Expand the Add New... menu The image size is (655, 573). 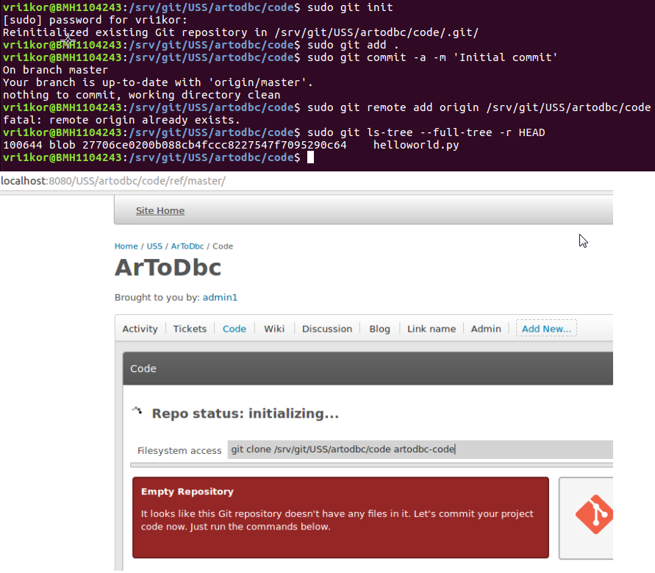[546, 329]
